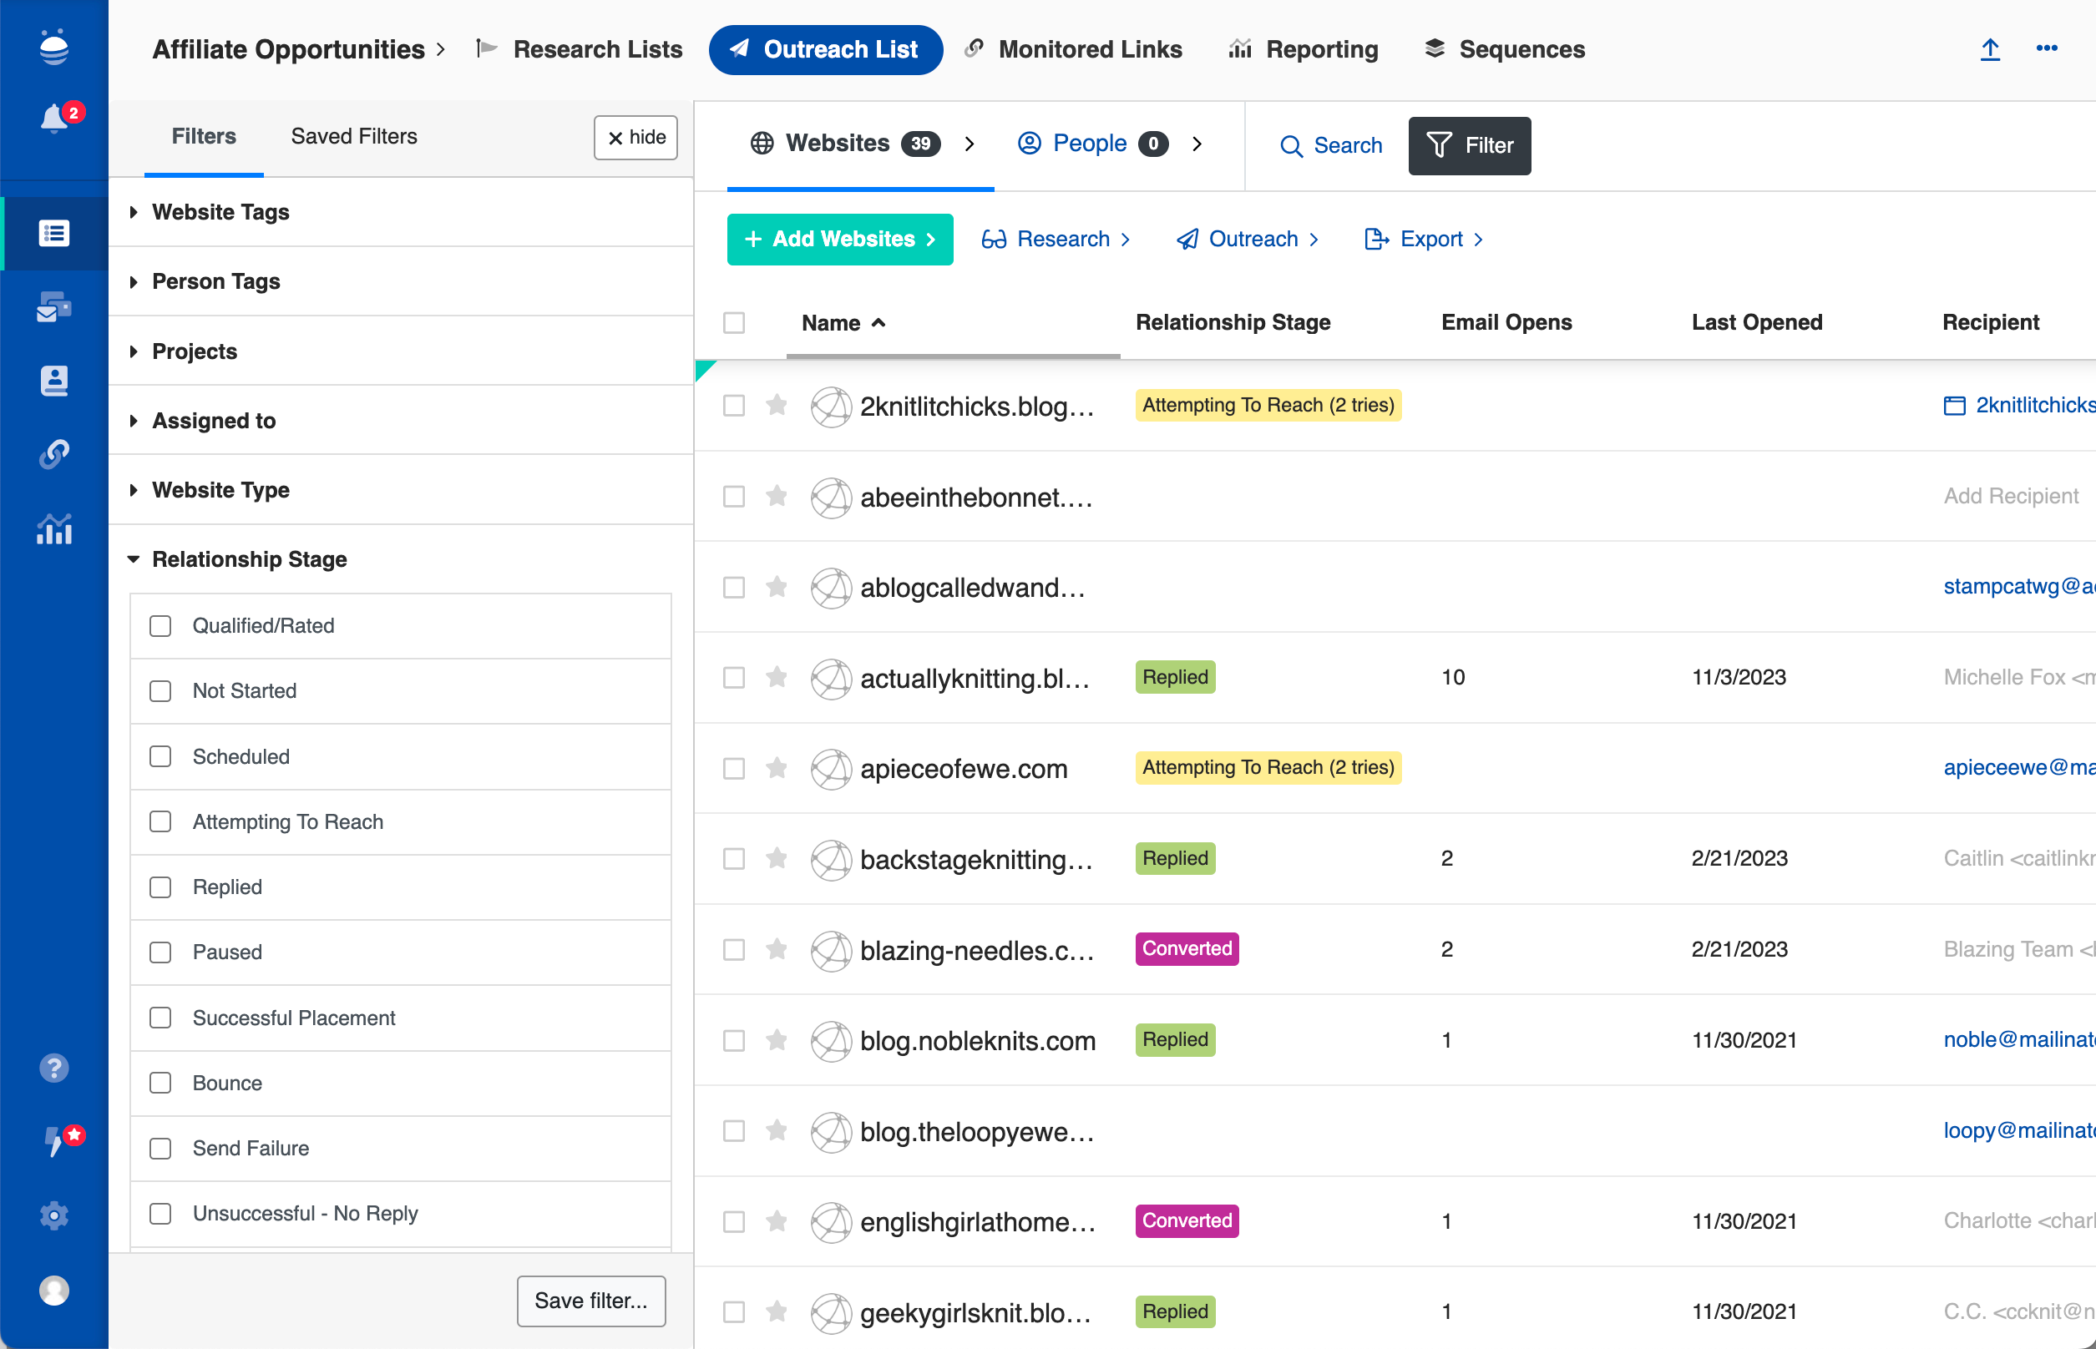Open the contacts sidebar icon
The image size is (2096, 1349).
(x=53, y=380)
